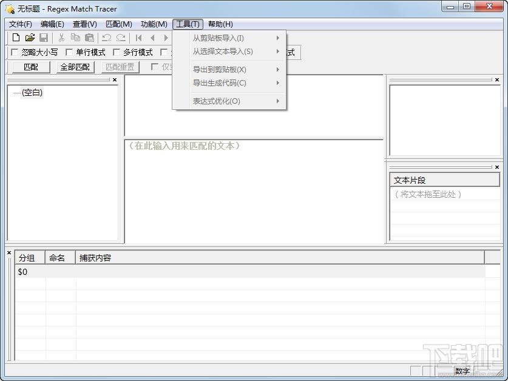508x381 pixels.
Task: Expand 表达式优化(O) submenu
Action: coord(229,101)
